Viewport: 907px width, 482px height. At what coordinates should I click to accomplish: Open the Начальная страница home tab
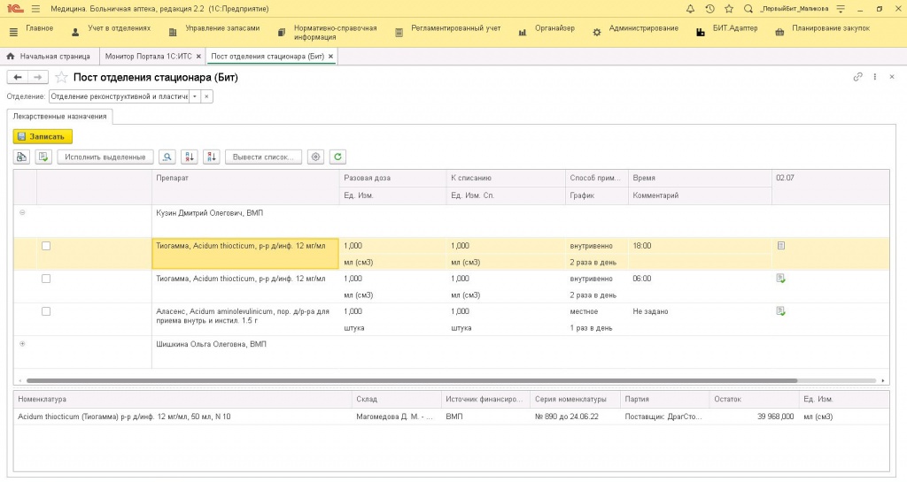pos(50,57)
